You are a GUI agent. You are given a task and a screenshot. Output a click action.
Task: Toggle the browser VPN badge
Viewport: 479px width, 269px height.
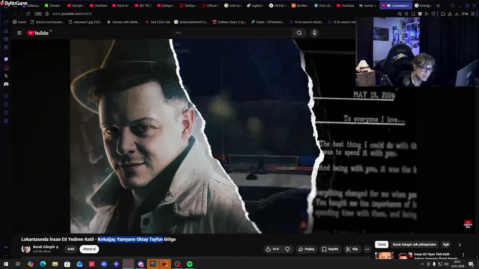(39, 14)
